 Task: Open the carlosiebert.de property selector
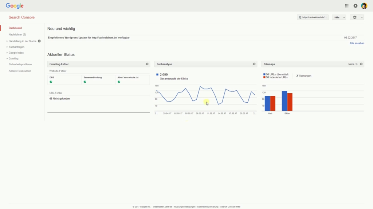(x=313, y=17)
